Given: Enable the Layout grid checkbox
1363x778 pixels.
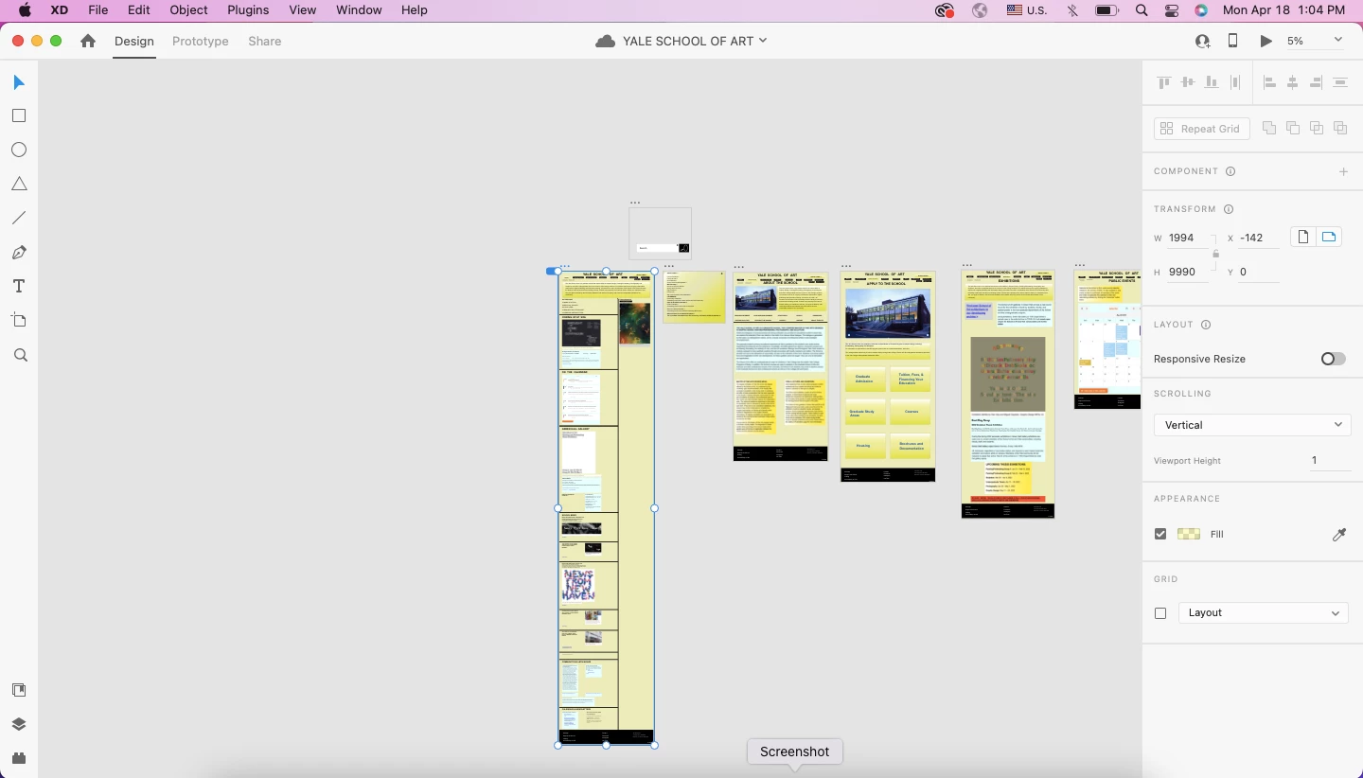Looking at the screenshot, I should point(1160,613).
